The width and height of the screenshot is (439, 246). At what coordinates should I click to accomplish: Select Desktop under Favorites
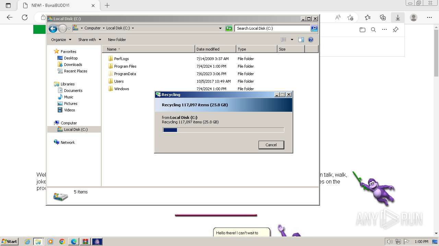tap(71, 58)
